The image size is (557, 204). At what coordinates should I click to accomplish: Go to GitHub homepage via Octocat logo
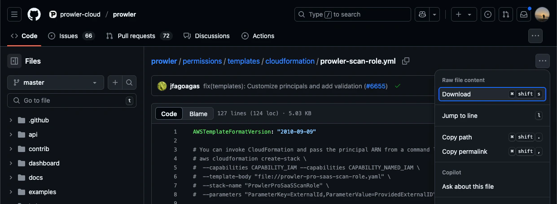click(x=34, y=14)
